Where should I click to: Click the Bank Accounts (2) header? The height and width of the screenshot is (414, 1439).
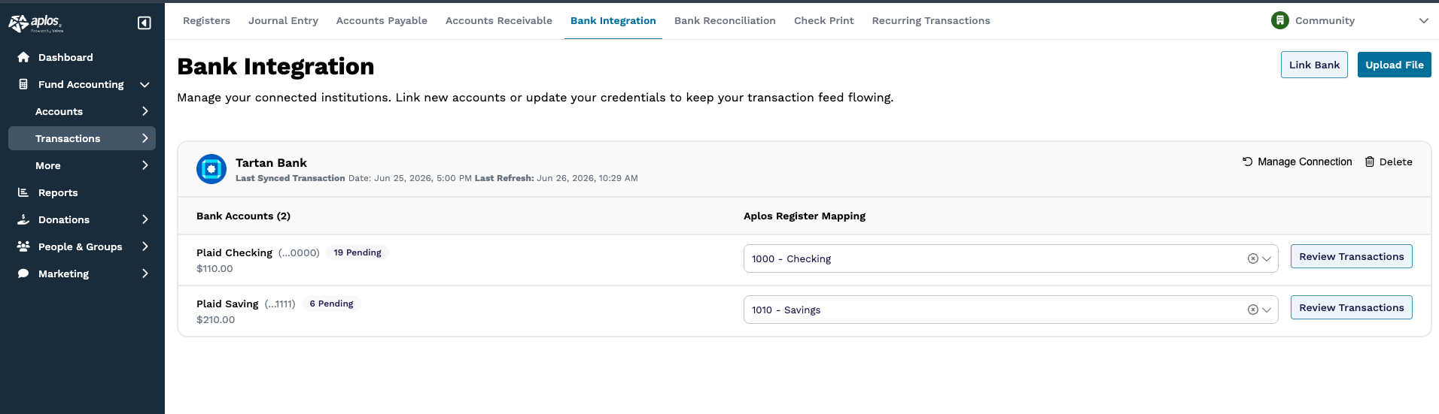pos(243,216)
